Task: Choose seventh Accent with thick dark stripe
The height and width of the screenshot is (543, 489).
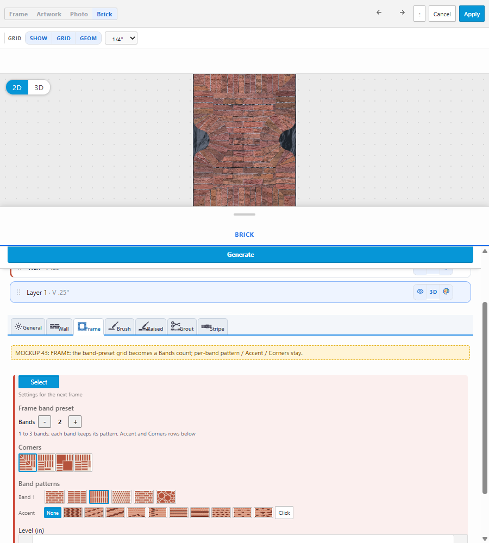Action: 199,513
